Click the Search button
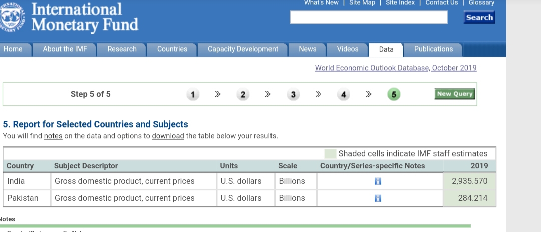The height and width of the screenshot is (232, 541). tap(479, 18)
